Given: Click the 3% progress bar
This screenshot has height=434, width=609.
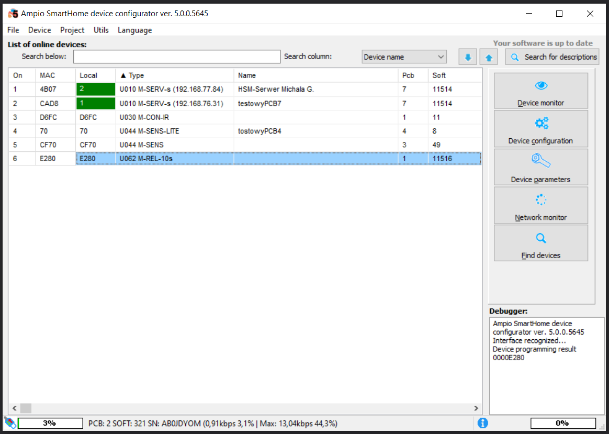Looking at the screenshot, I should coord(51,423).
